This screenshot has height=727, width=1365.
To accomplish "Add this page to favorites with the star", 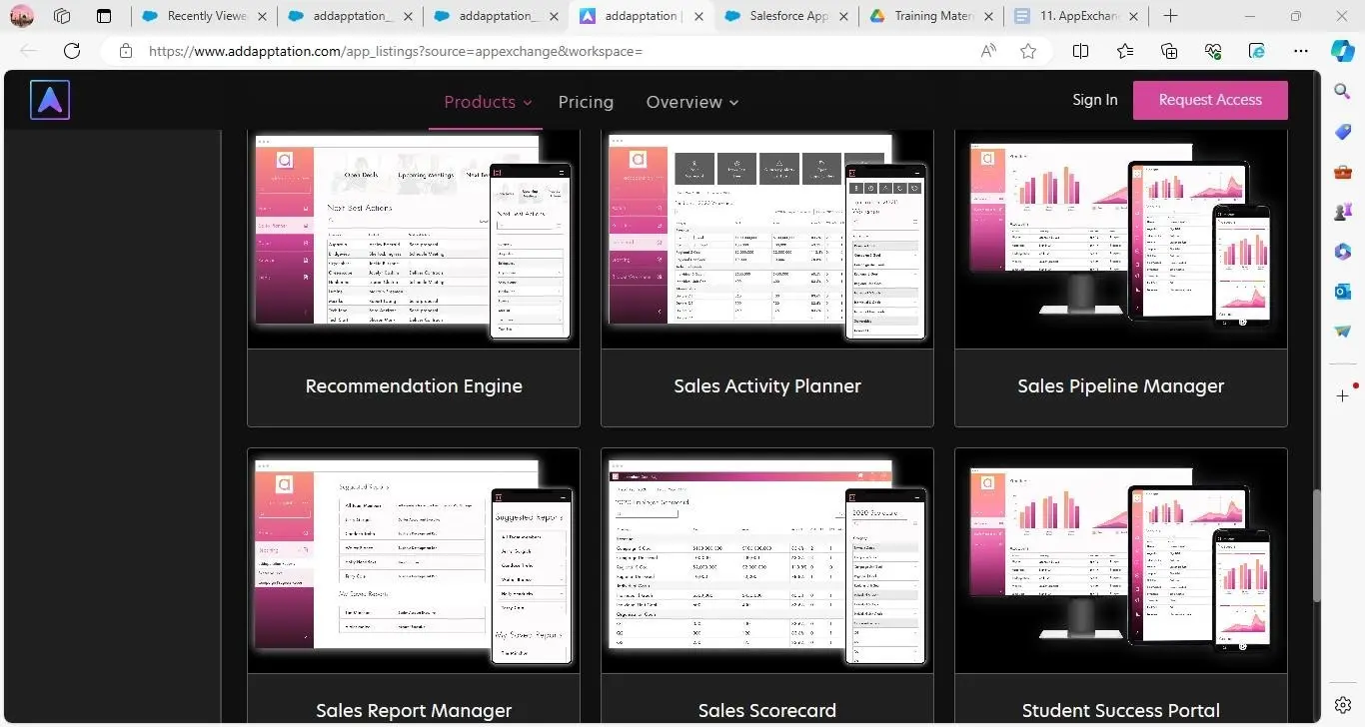I will click(1028, 51).
